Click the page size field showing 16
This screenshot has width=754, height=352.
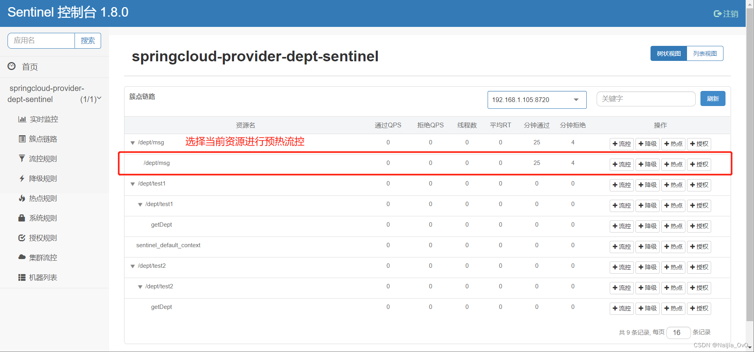679,333
